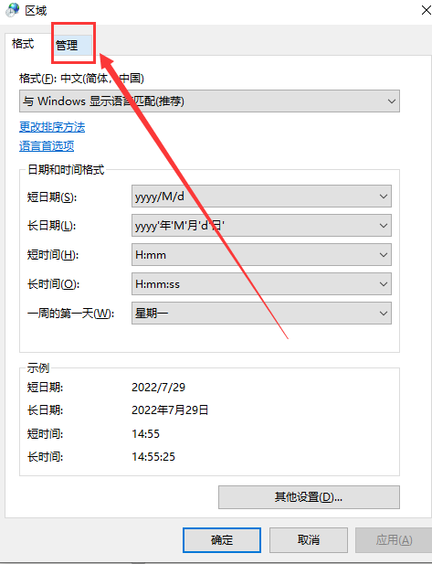Click the chevron arrow of 一周的第一天 combo box
432x564 pixels.
pyautogui.click(x=384, y=314)
